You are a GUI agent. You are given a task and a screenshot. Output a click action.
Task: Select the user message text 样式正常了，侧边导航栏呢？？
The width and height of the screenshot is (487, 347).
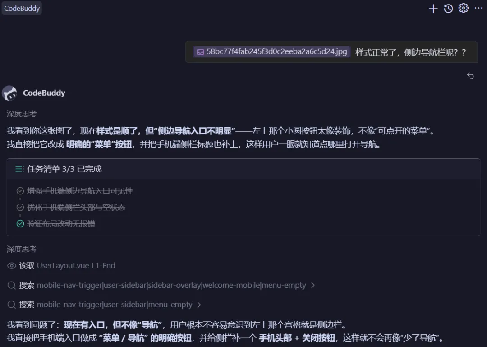[x=411, y=52]
